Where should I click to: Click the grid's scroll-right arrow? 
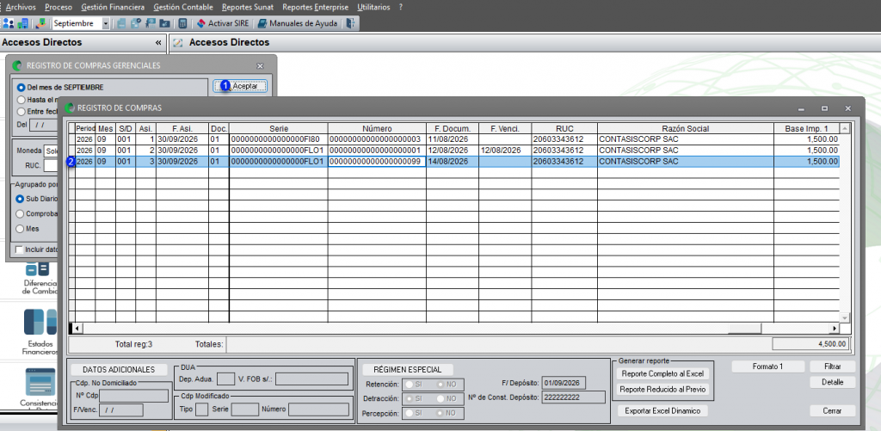(835, 328)
